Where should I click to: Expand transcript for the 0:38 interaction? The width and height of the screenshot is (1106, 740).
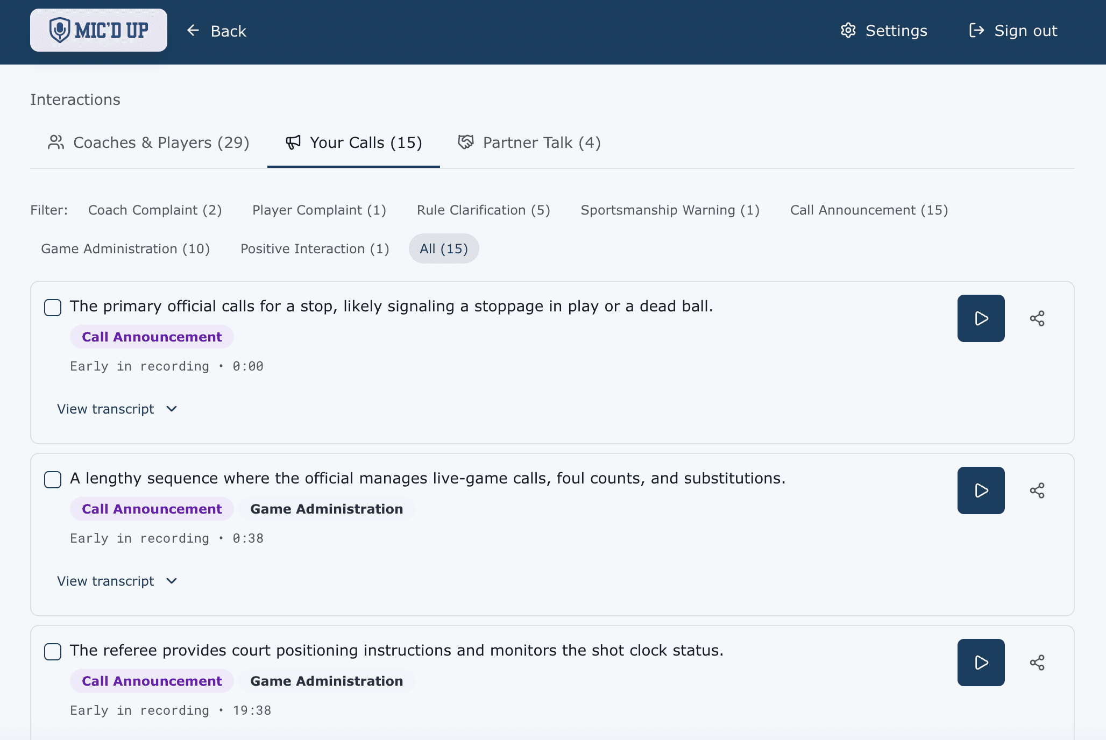tap(117, 581)
